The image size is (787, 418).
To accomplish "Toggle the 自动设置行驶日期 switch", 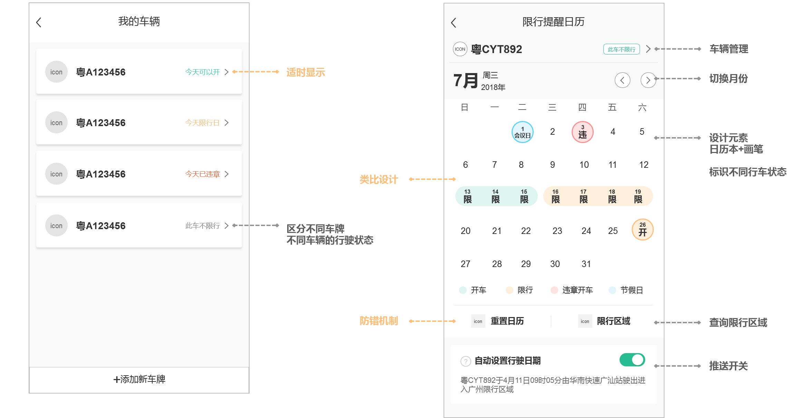I will [x=632, y=360].
